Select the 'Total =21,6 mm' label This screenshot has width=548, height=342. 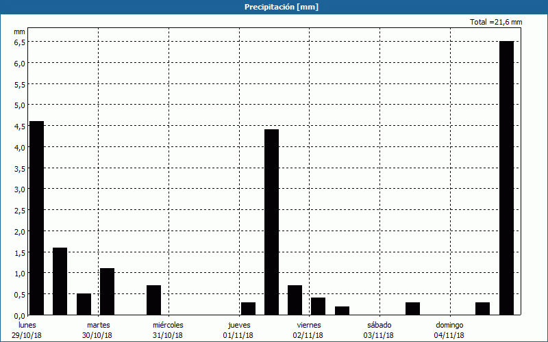tap(496, 22)
